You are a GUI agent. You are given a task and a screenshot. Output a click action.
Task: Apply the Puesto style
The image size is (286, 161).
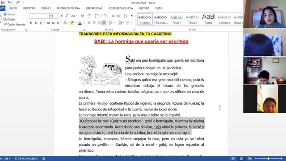(209, 19)
